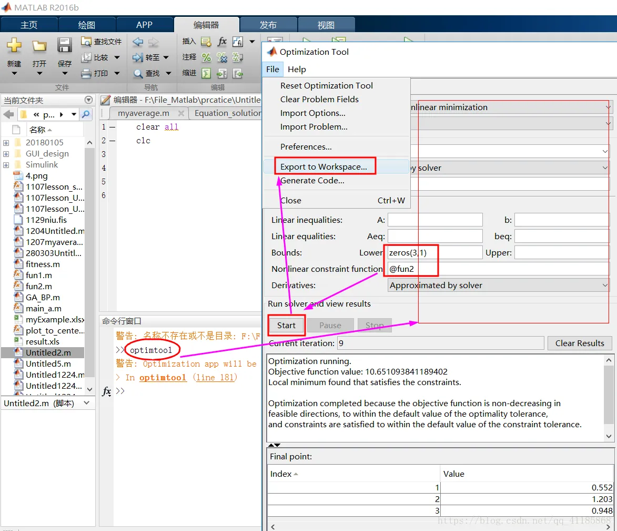Click the results text area scrollbar
This screenshot has height=531, width=617.
coord(609,398)
